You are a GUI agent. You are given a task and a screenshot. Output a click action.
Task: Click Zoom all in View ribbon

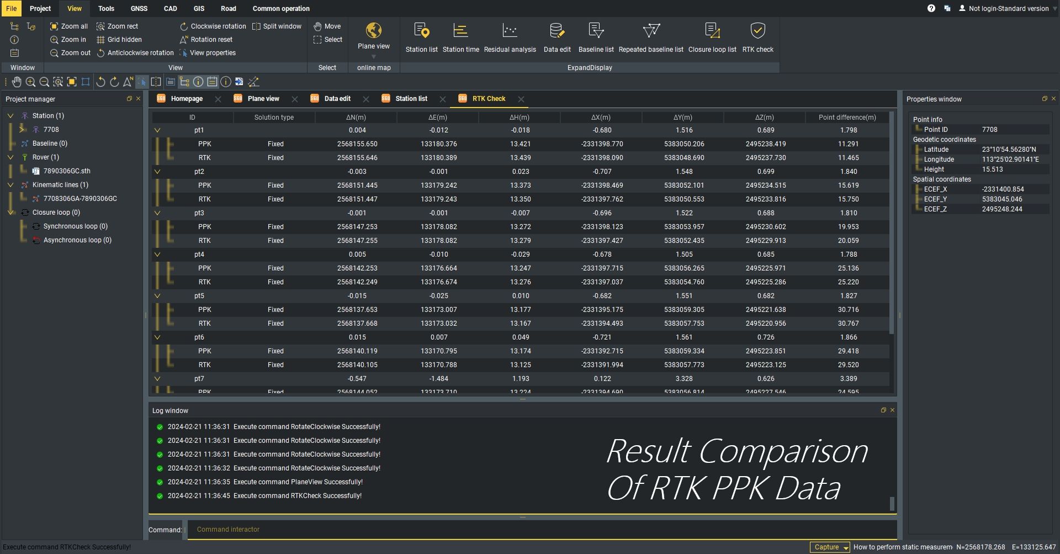pyautogui.click(x=69, y=26)
